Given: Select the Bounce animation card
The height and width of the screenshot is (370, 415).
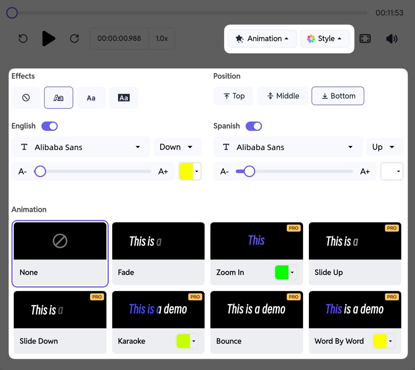Looking at the screenshot, I should (x=256, y=322).
